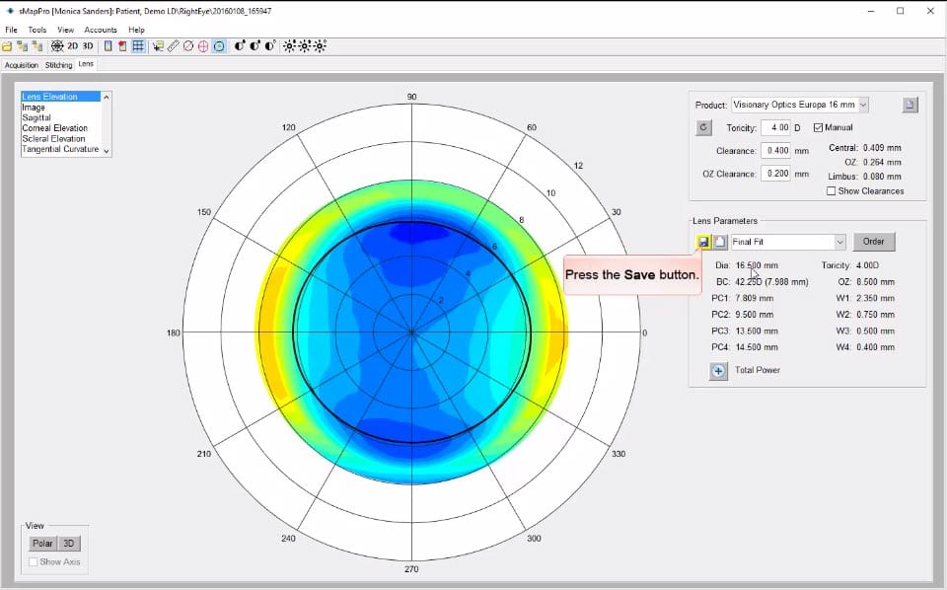Click the Order button
947x590 pixels.
click(873, 242)
